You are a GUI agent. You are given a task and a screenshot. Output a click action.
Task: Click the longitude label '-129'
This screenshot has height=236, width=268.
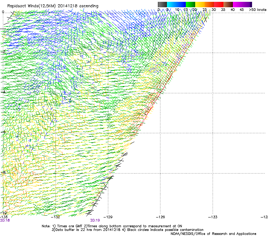point(108,217)
